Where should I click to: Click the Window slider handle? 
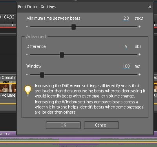(x=42, y=75)
